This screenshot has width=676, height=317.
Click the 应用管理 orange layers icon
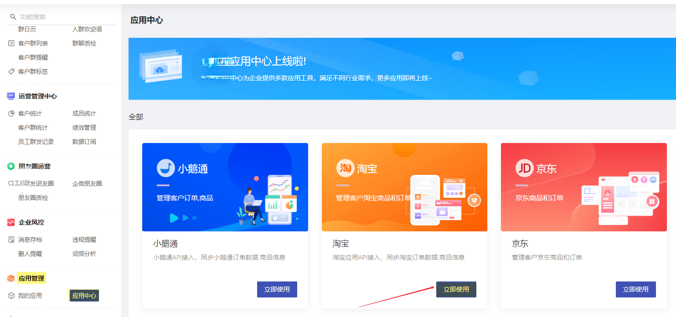point(11,278)
